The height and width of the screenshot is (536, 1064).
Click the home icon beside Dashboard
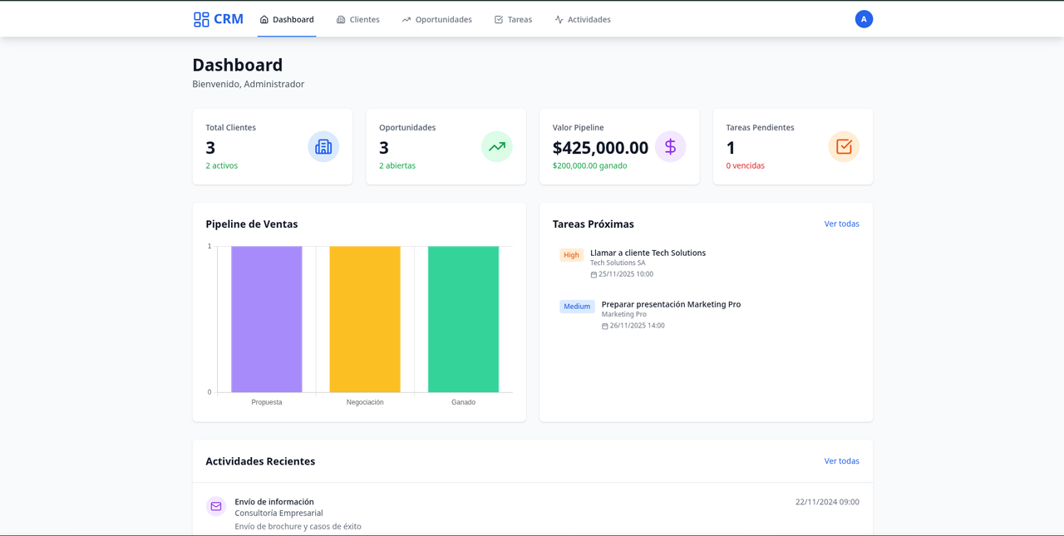pyautogui.click(x=264, y=19)
